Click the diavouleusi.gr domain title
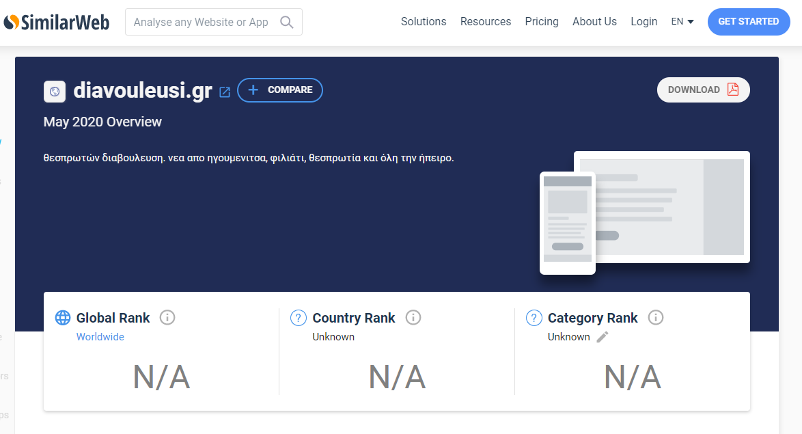 (x=143, y=90)
